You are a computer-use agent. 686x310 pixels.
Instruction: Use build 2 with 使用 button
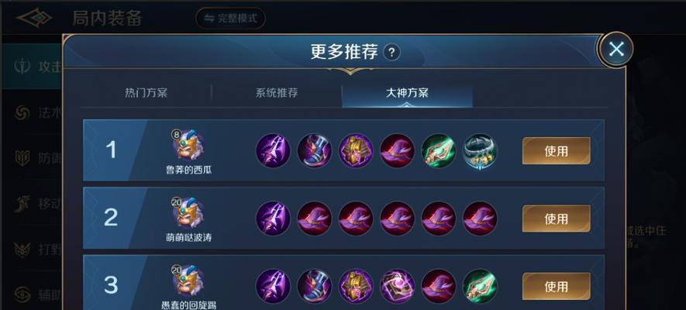pyautogui.click(x=556, y=219)
